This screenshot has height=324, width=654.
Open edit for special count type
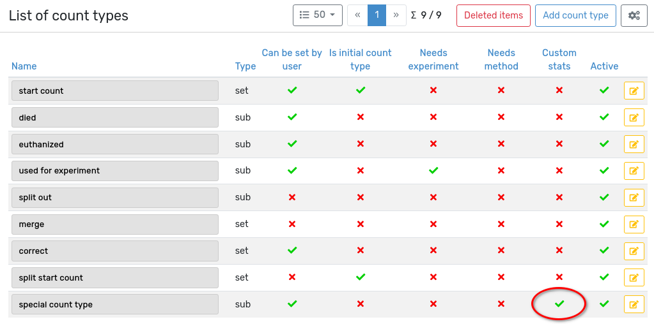pyautogui.click(x=634, y=305)
